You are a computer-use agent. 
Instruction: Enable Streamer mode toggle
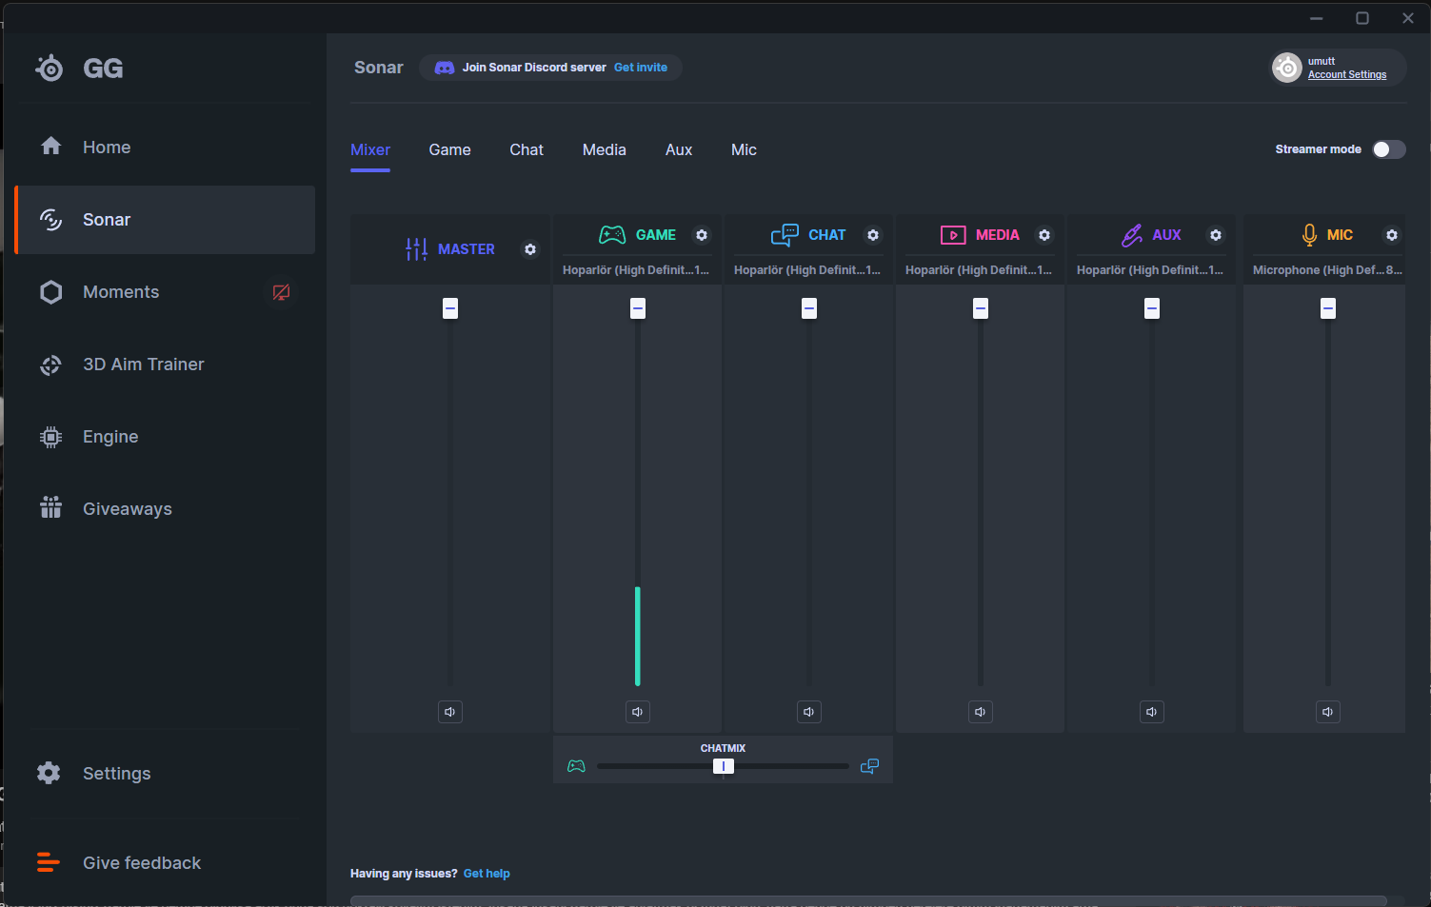pyautogui.click(x=1389, y=149)
